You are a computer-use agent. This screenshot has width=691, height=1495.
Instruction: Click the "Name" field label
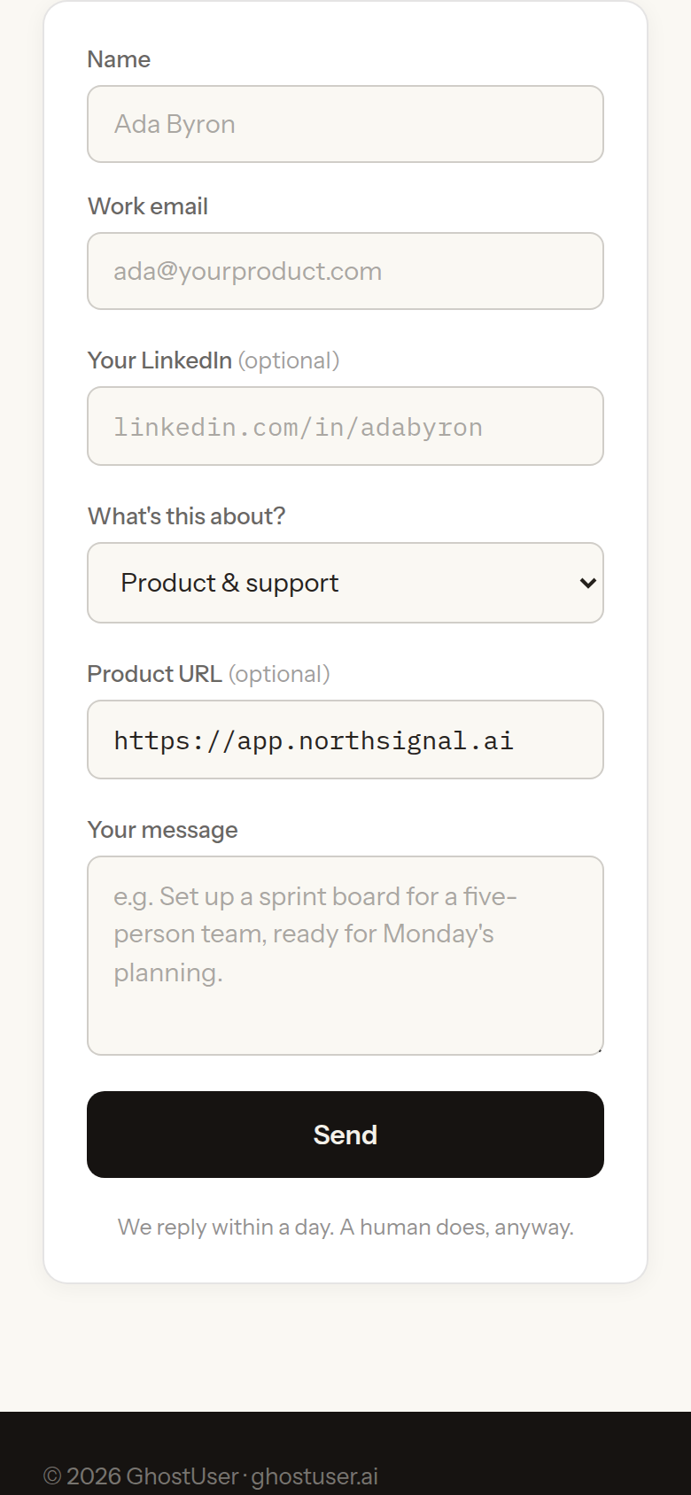pyautogui.click(x=119, y=59)
